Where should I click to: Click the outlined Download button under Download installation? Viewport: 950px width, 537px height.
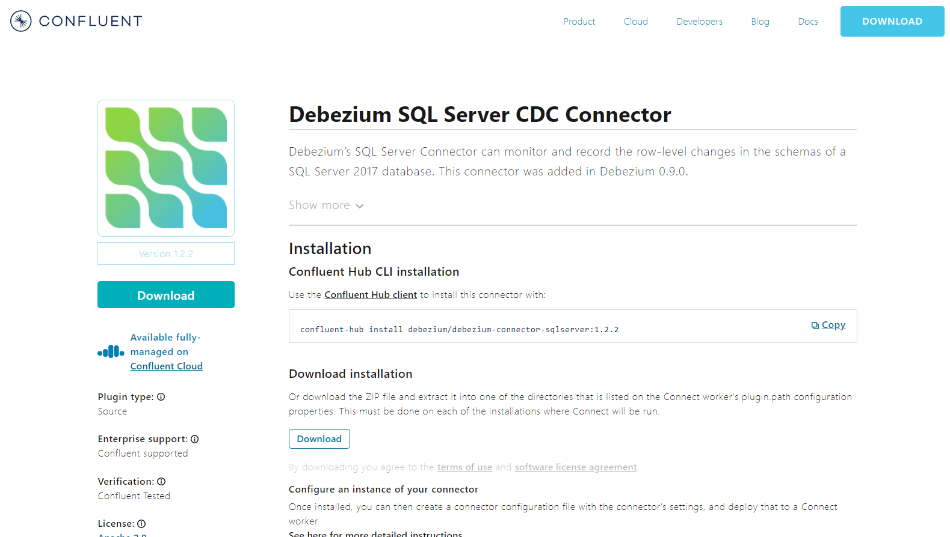(319, 438)
